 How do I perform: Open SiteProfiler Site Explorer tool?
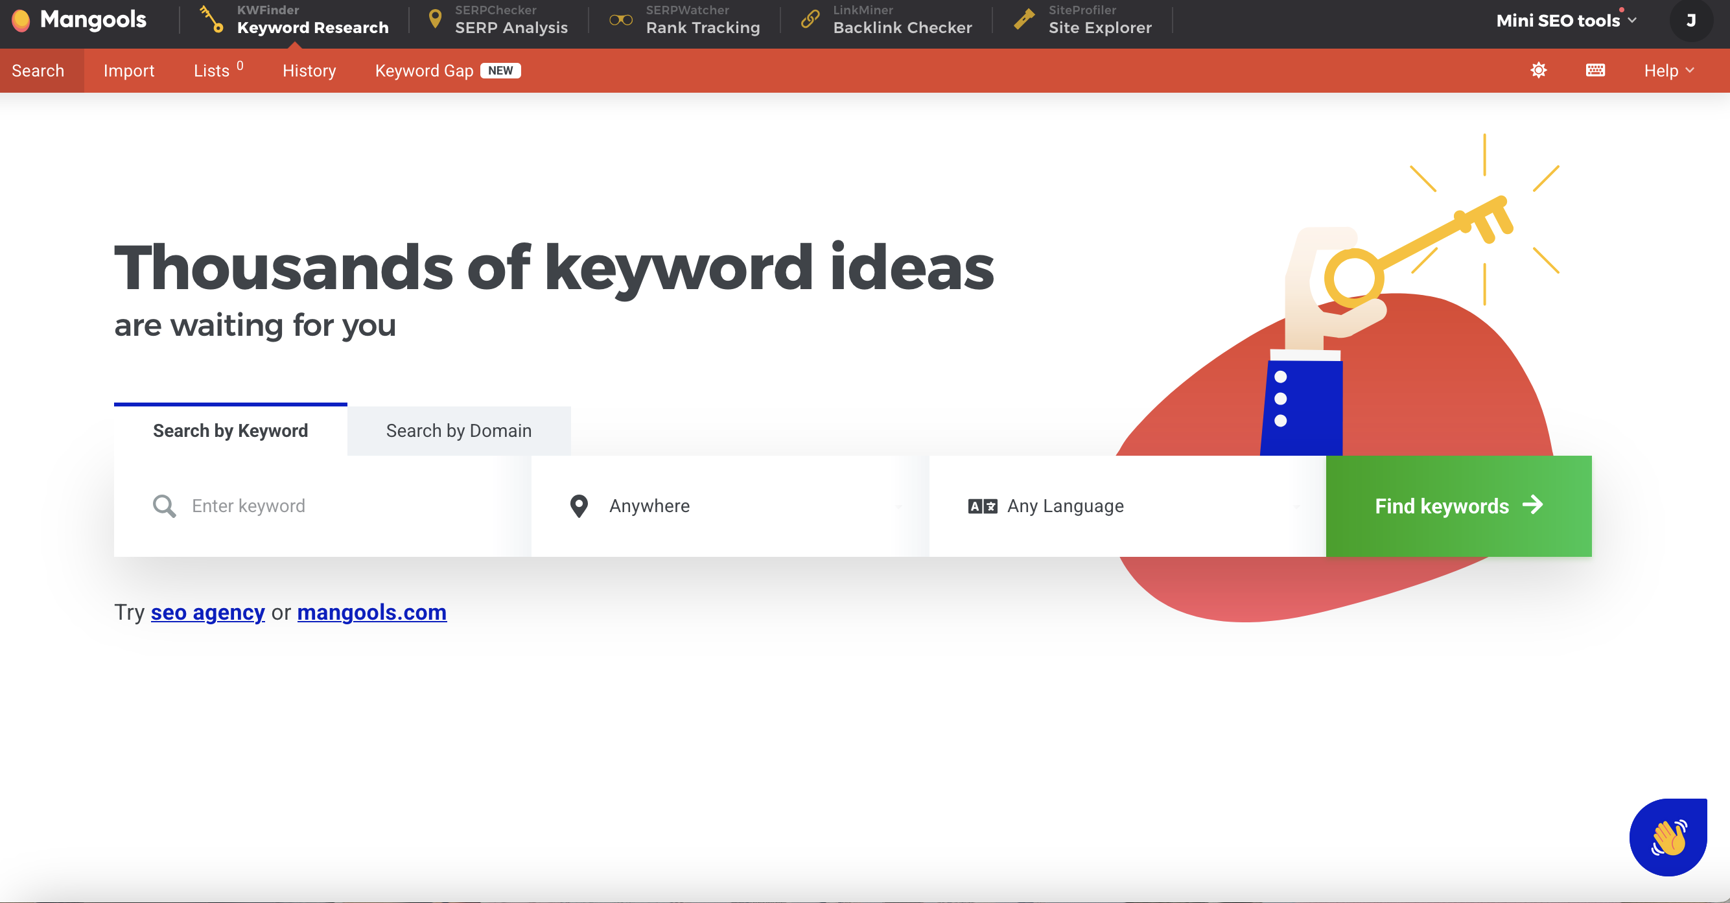pos(1082,20)
